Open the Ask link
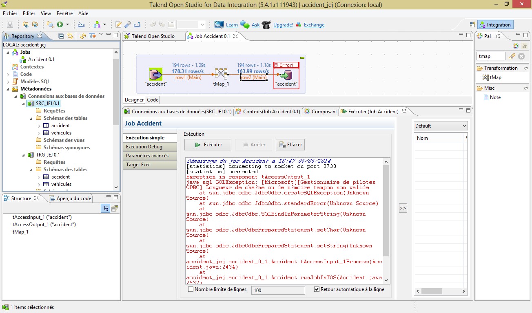This screenshot has height=313, width=532. coord(255,25)
